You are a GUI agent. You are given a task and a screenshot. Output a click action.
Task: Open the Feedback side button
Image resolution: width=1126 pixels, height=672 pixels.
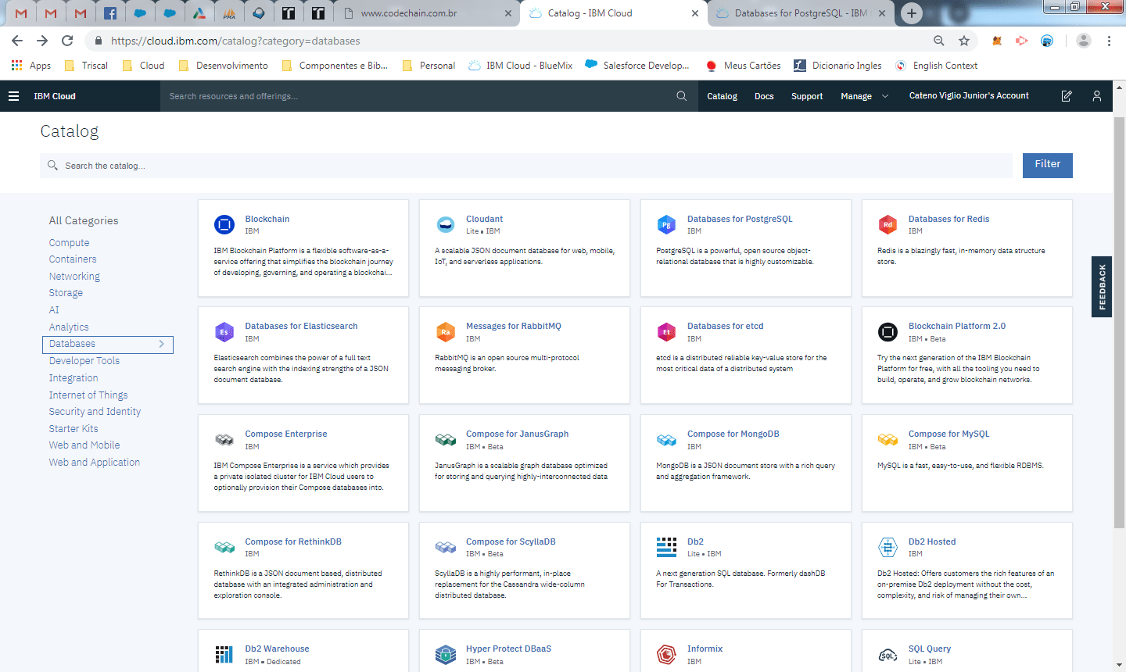[x=1102, y=287]
